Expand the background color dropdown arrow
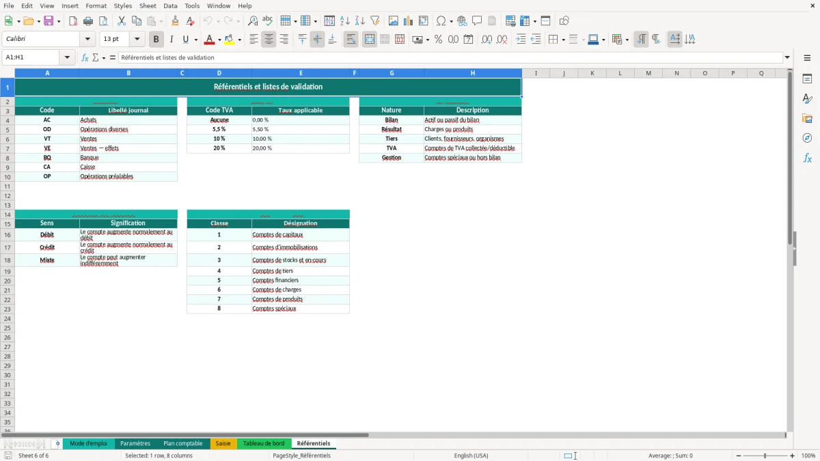Screen dimensions: 820x461 pos(239,40)
